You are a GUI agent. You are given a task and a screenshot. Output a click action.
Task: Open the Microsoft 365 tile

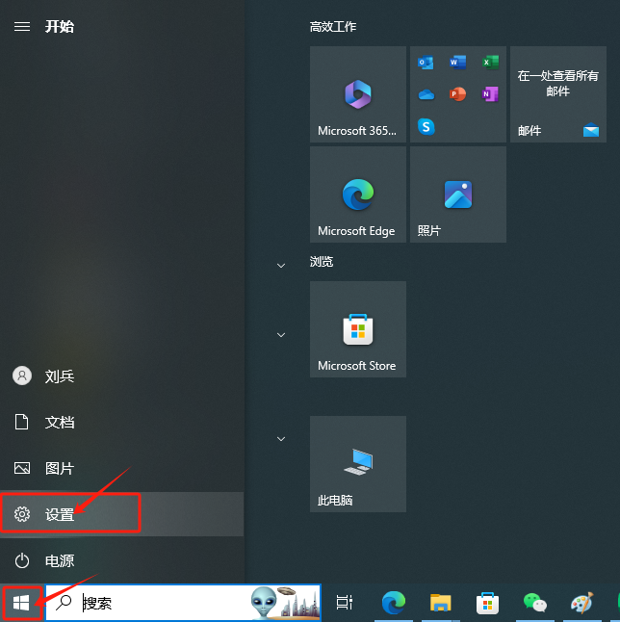point(357,94)
